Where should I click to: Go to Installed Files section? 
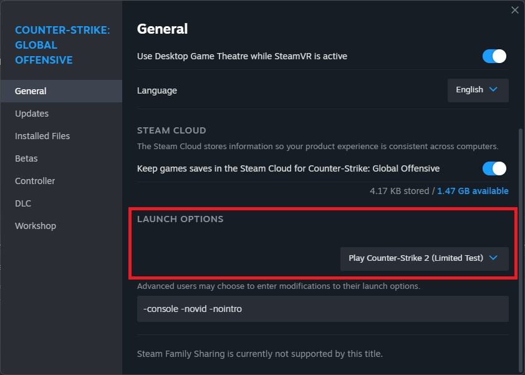click(61, 136)
